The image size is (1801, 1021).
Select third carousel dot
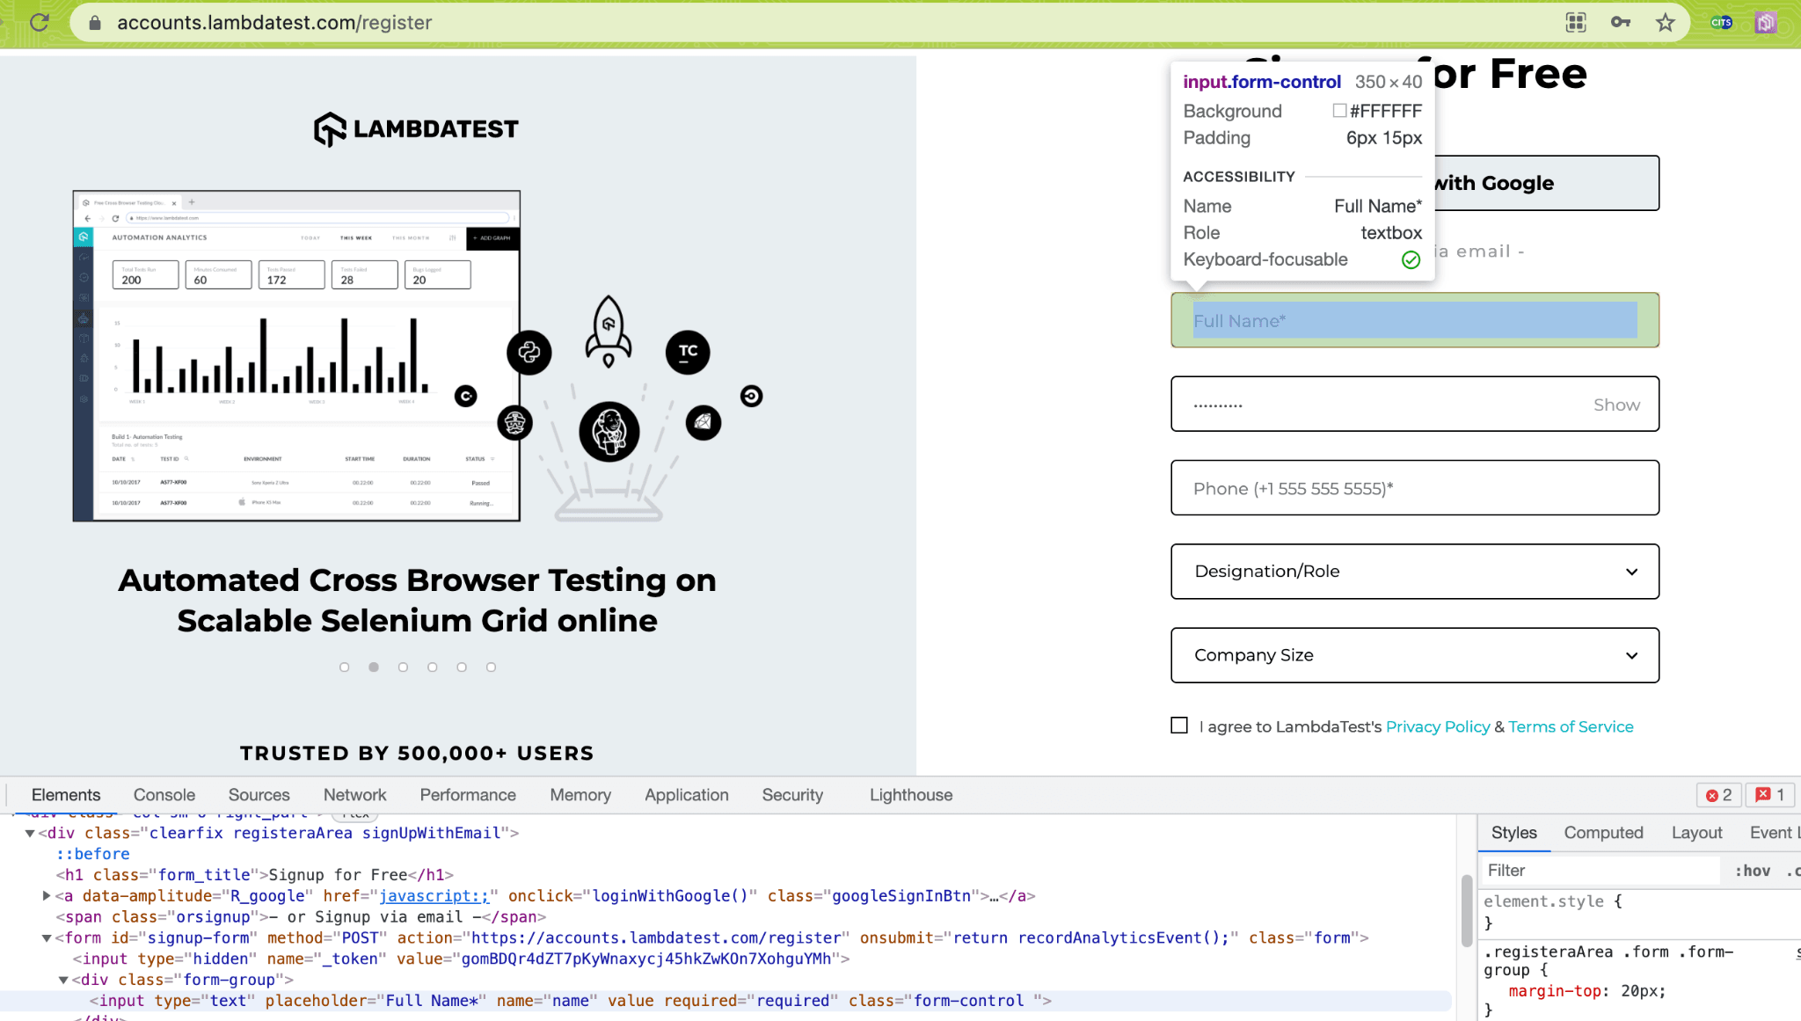tap(403, 667)
